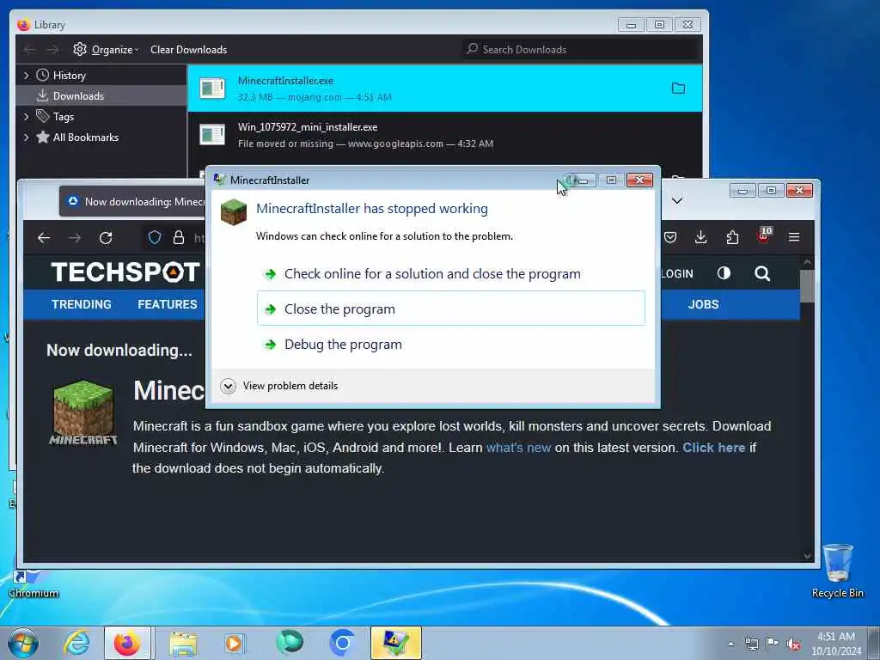Screen dimensions: 880x660
Task: Click the MinecraftInstaller taskbar icon
Action: point(395,643)
